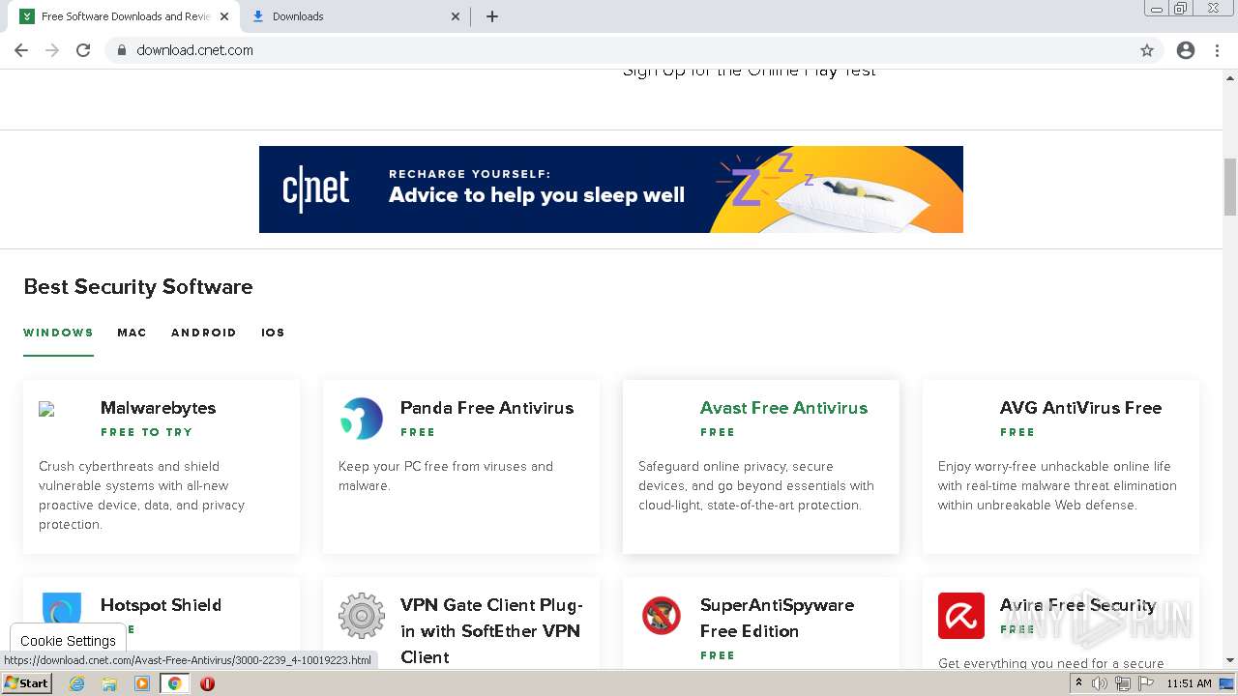Click AVG 'Enjoy worry-free unhackable' description

(x=1057, y=485)
